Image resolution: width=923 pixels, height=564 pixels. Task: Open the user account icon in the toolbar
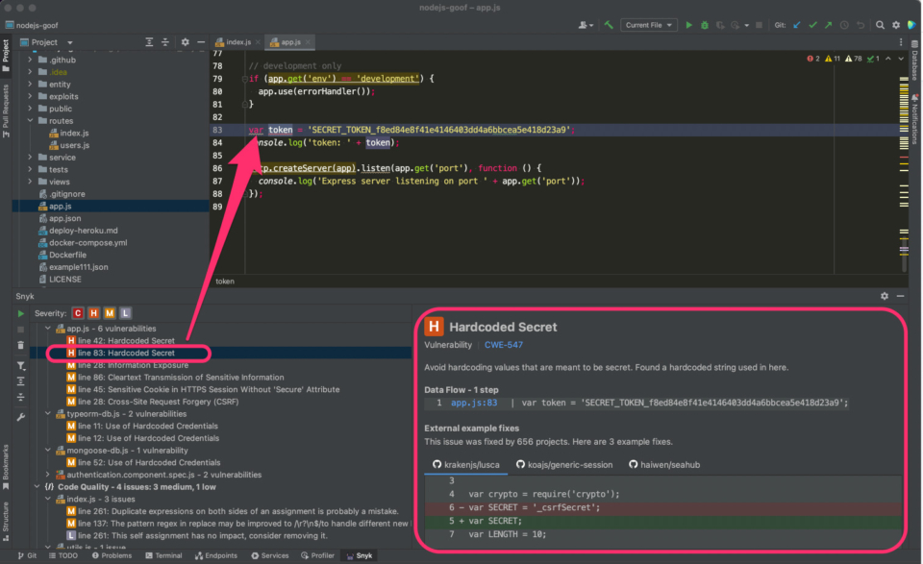585,25
